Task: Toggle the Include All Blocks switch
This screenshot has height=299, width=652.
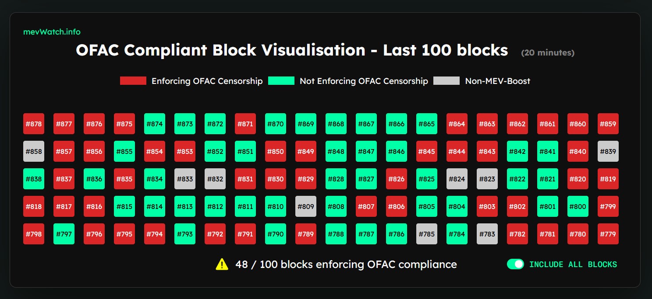Action: [x=515, y=264]
